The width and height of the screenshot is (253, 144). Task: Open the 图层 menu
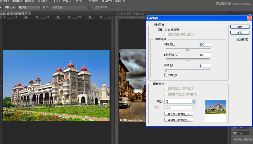tap(42, 1)
